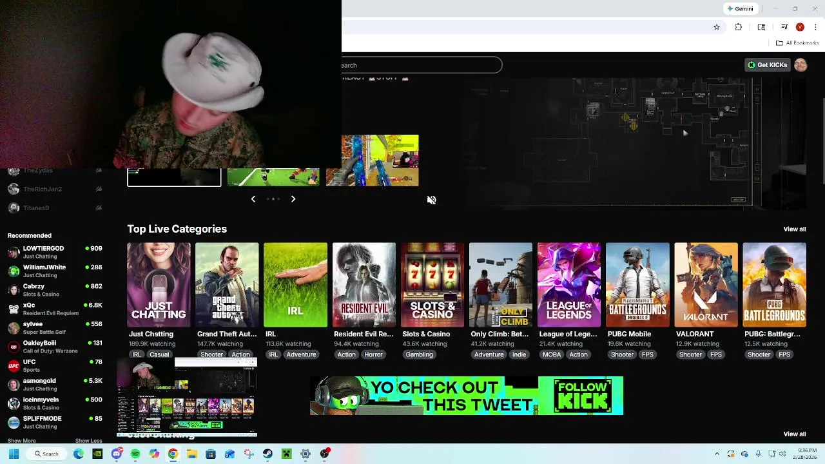825x464 pixels.
Task: Show hidden system tray icons
Action: [x=717, y=454]
